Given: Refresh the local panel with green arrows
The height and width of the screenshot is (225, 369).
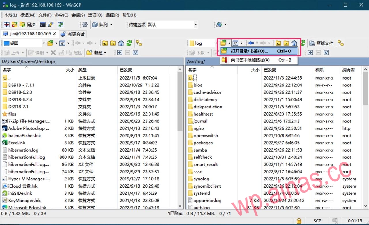Looking at the screenshot, I should coord(129,43).
